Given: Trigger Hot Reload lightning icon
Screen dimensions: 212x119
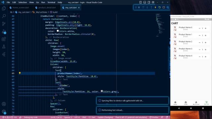Looking at the screenshot, I should pyautogui.click(x=155, y=7).
